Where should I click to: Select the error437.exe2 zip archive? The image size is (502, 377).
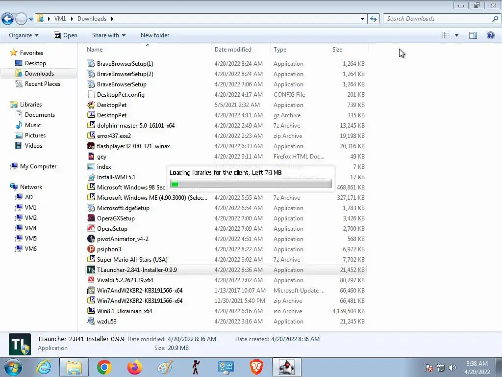tap(226, 136)
